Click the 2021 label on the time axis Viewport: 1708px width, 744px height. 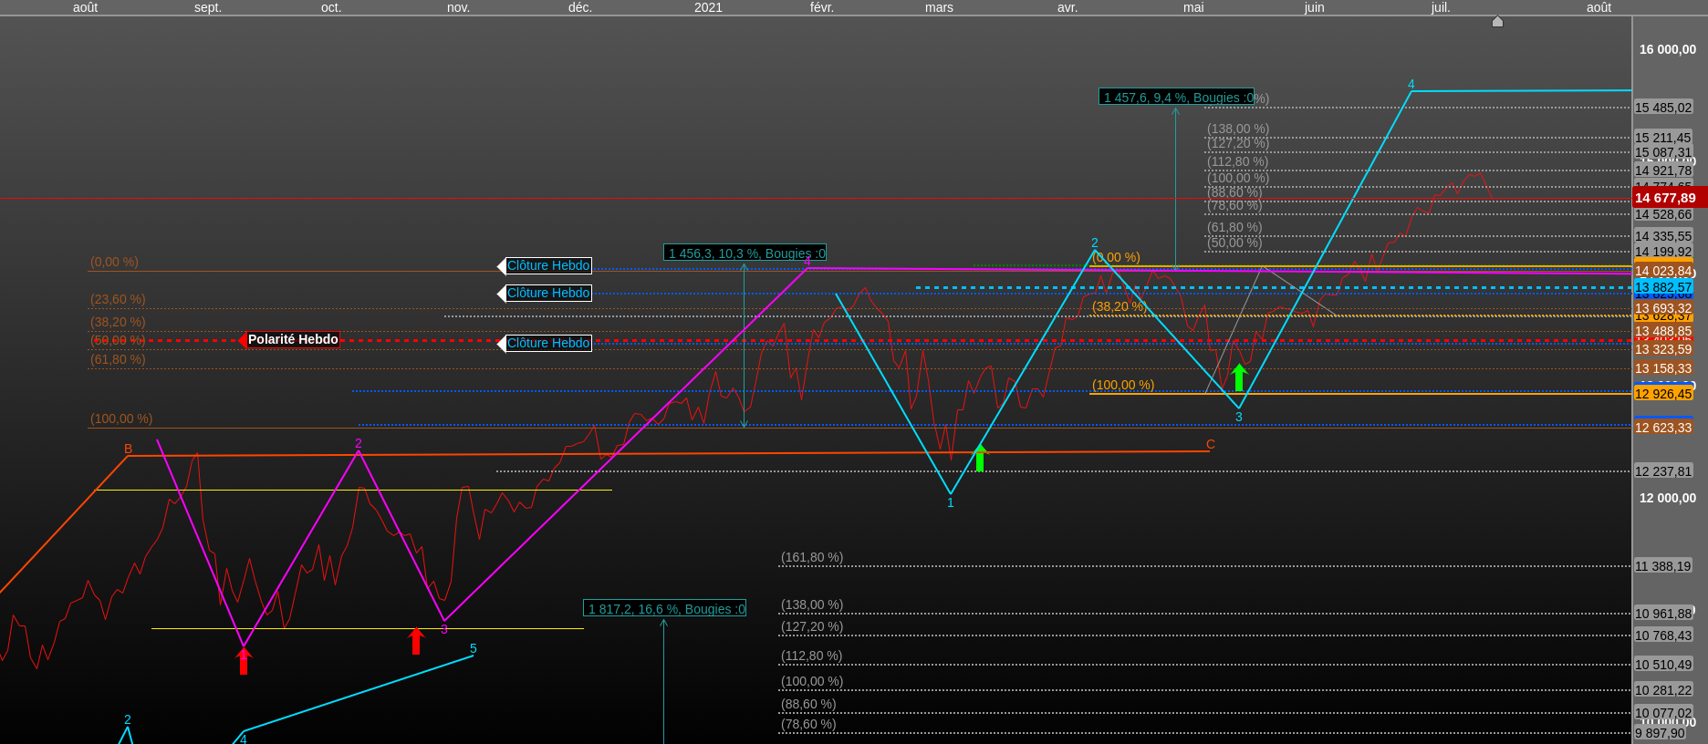pos(708,7)
